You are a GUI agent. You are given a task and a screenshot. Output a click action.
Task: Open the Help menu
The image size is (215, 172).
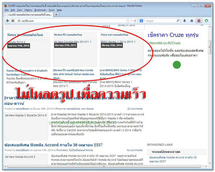point(59,10)
